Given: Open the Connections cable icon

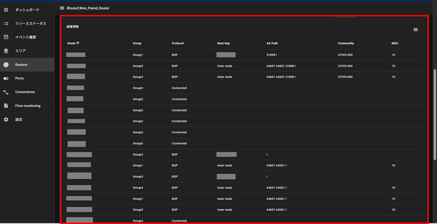Looking at the screenshot, I should [6, 92].
